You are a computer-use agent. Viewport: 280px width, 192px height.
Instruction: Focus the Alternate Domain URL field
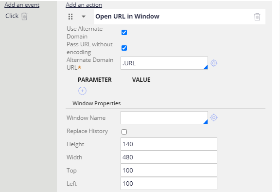click(x=164, y=63)
